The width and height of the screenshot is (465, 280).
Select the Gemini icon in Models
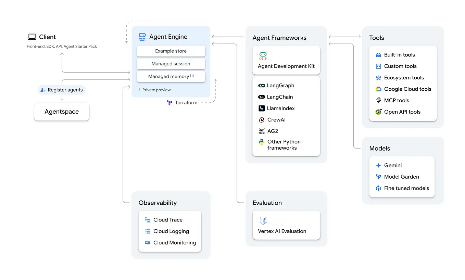tap(378, 165)
